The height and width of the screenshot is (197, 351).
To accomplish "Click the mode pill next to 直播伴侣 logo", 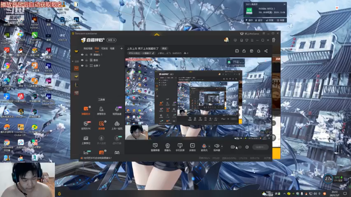I will tap(111, 40).
